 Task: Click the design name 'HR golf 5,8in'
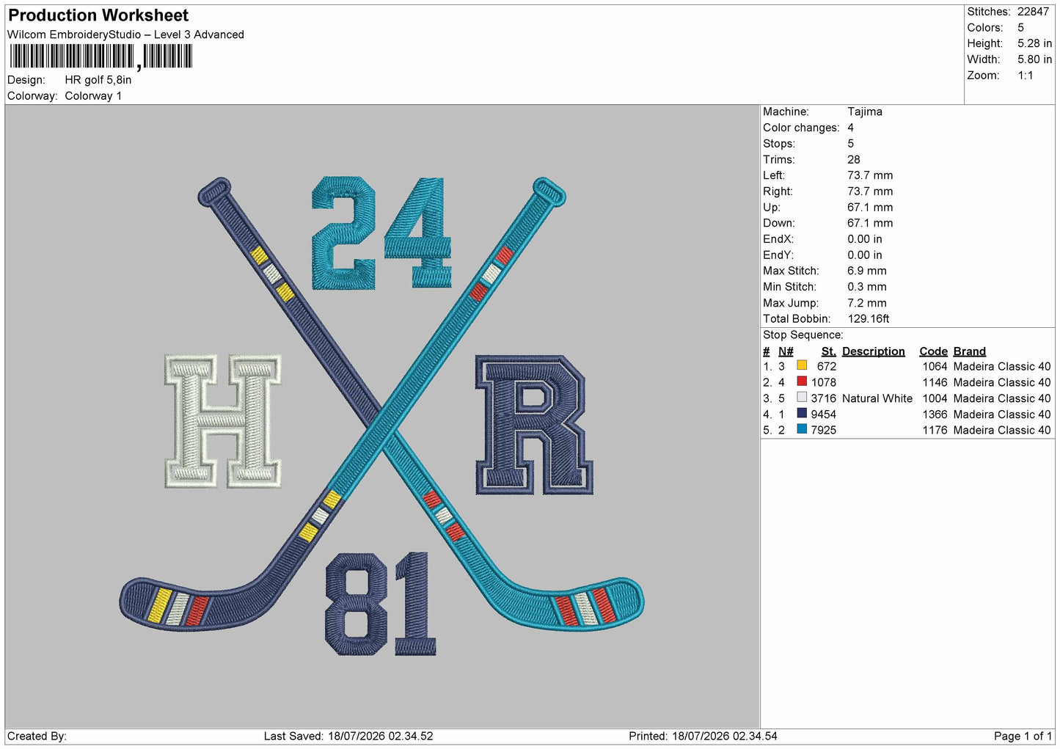pos(98,80)
